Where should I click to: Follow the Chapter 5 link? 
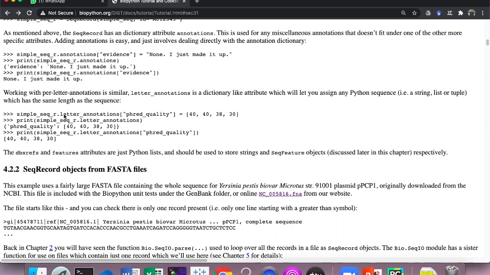(x=248, y=256)
